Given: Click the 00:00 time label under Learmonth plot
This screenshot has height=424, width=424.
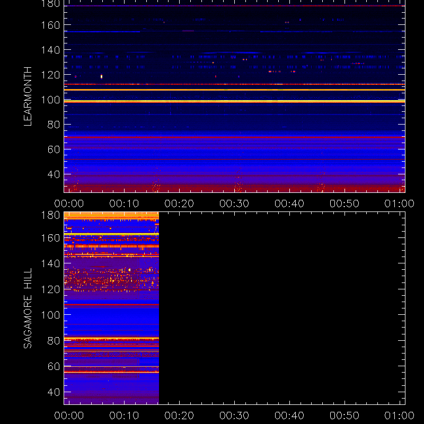Looking at the screenshot, I should click(x=69, y=204).
